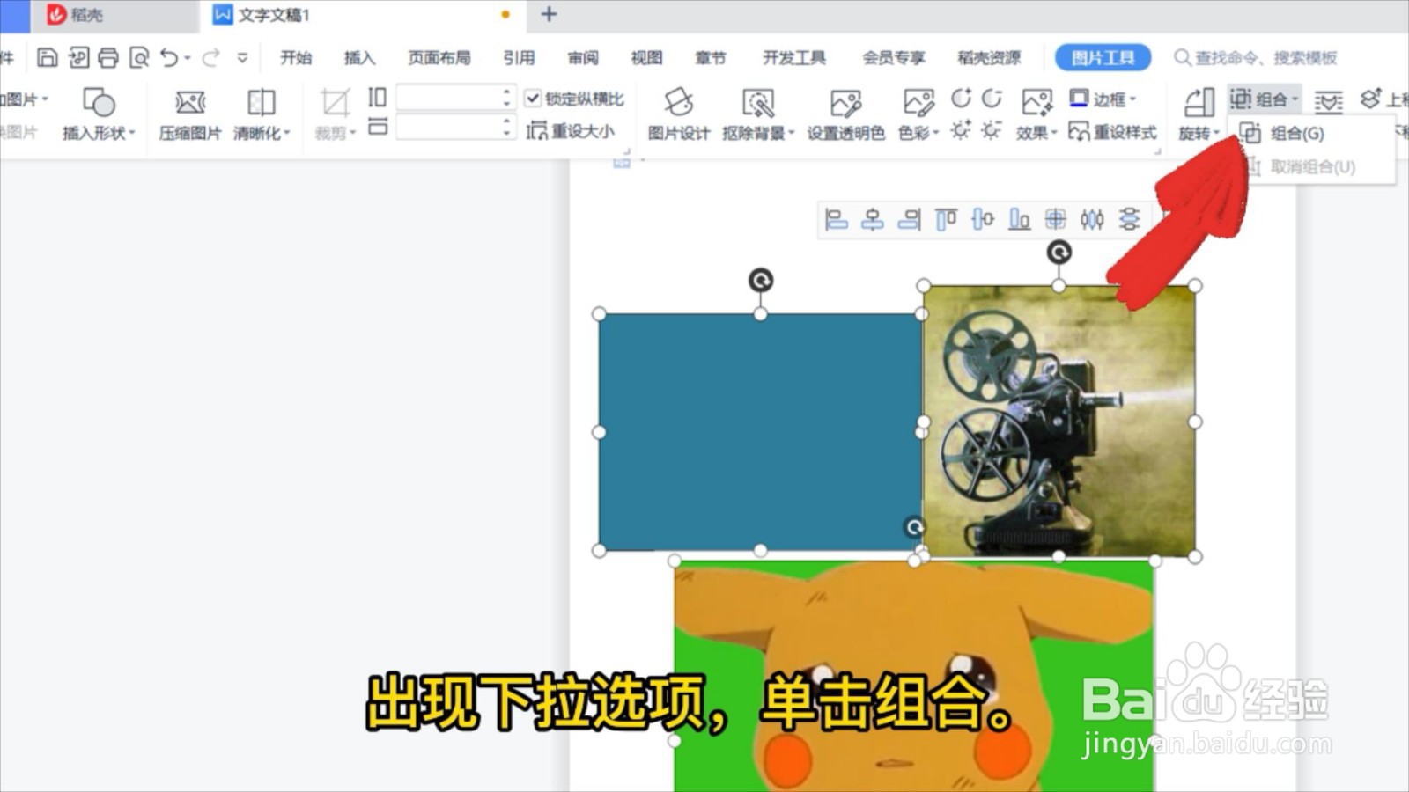Expand the color (色彩) dropdown
Image resolution: width=1409 pixels, height=792 pixels.
(936, 133)
